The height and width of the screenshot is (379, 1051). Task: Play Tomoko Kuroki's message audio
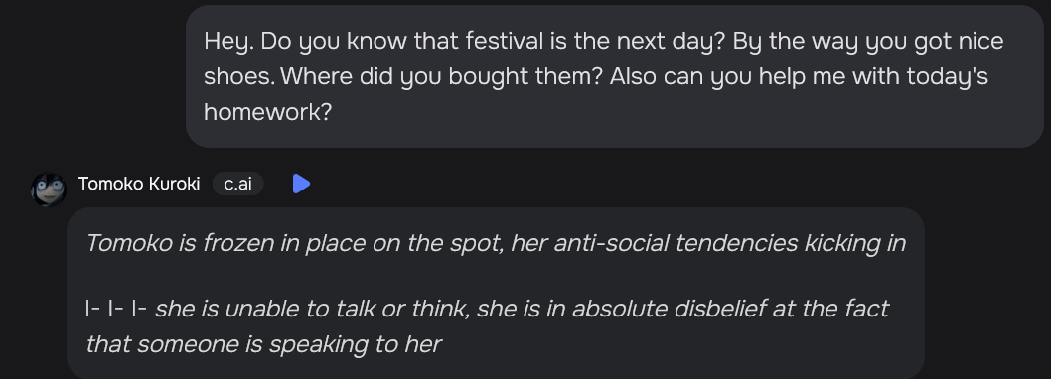point(302,184)
